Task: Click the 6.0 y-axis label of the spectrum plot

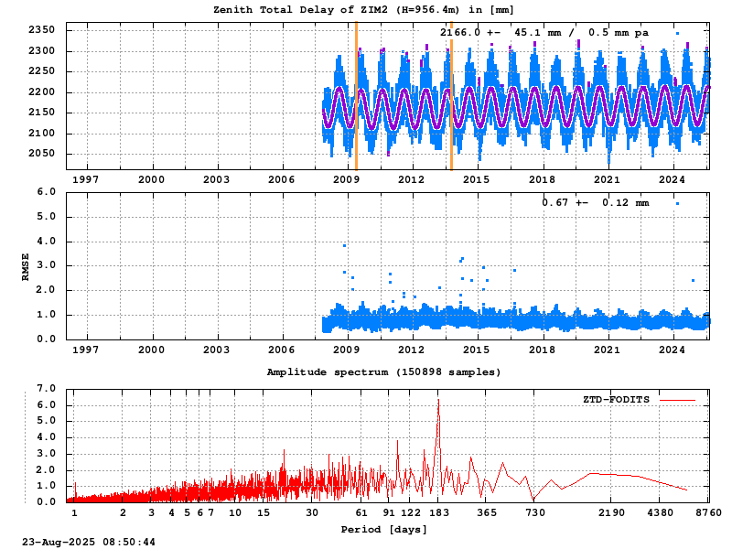Action: [x=47, y=405]
